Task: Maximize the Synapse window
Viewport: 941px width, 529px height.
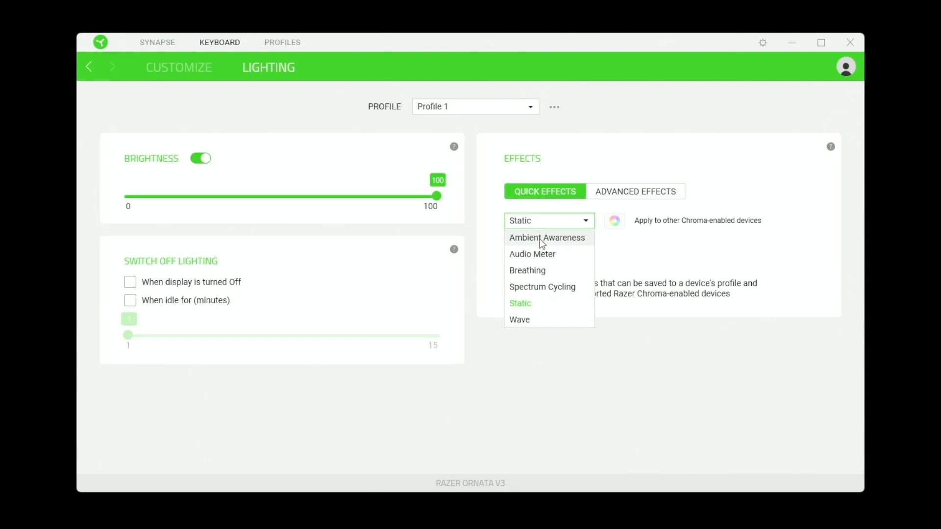Action: 821,43
